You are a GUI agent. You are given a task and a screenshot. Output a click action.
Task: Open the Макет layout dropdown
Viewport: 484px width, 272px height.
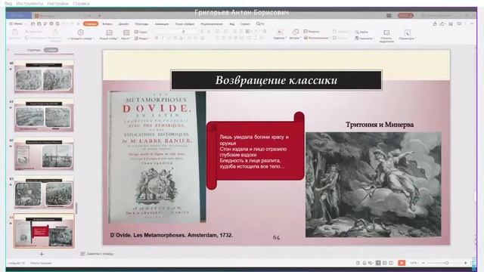click(x=126, y=35)
